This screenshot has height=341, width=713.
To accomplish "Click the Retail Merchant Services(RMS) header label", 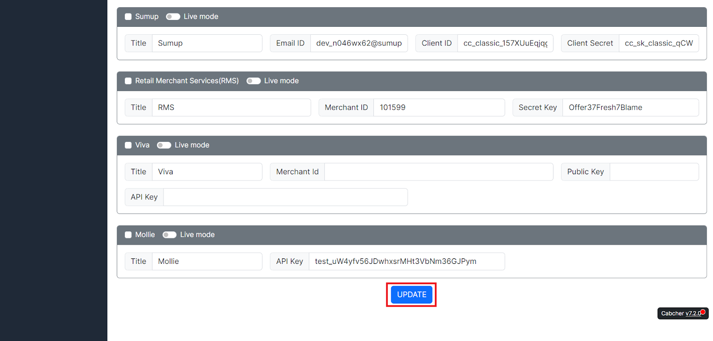I will click(x=187, y=81).
